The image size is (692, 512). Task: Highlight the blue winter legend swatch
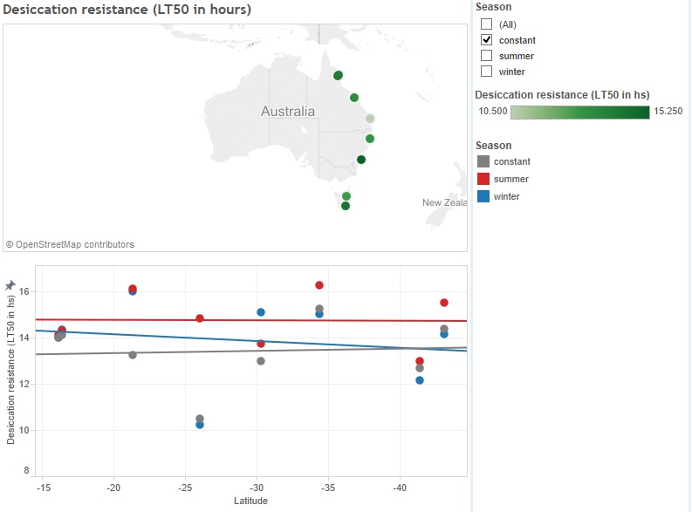click(483, 196)
